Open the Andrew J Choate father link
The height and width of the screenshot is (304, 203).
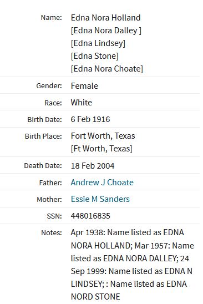click(x=102, y=183)
